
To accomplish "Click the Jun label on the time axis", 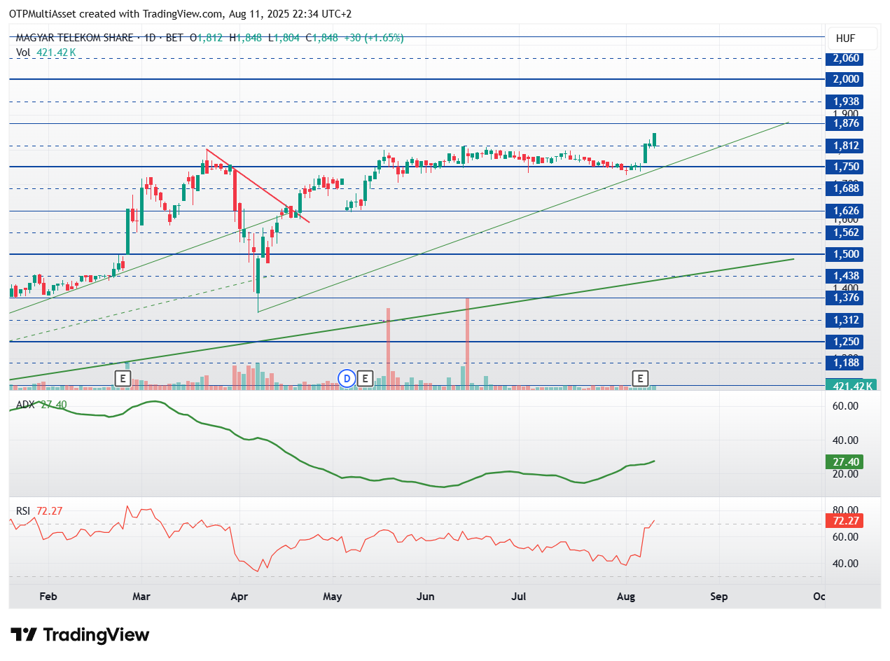I will click(x=425, y=597).
